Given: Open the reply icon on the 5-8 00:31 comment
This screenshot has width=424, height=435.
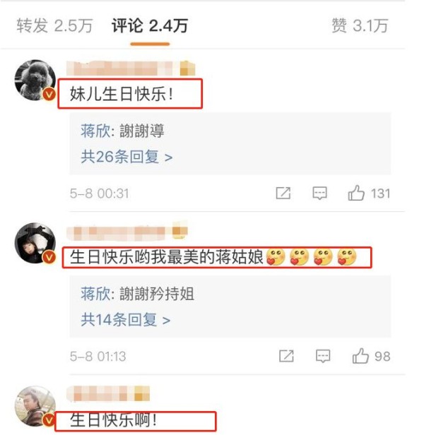Looking at the screenshot, I should pyautogui.click(x=319, y=193).
